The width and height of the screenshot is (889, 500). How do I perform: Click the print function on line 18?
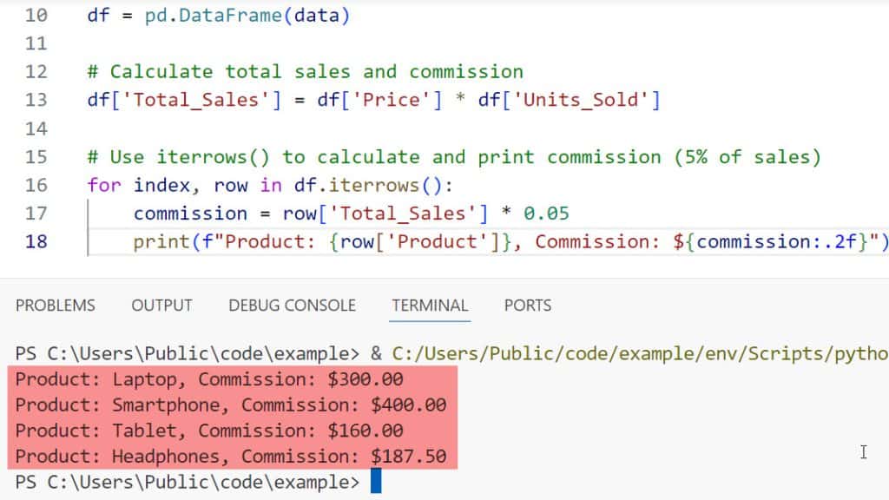(156, 242)
